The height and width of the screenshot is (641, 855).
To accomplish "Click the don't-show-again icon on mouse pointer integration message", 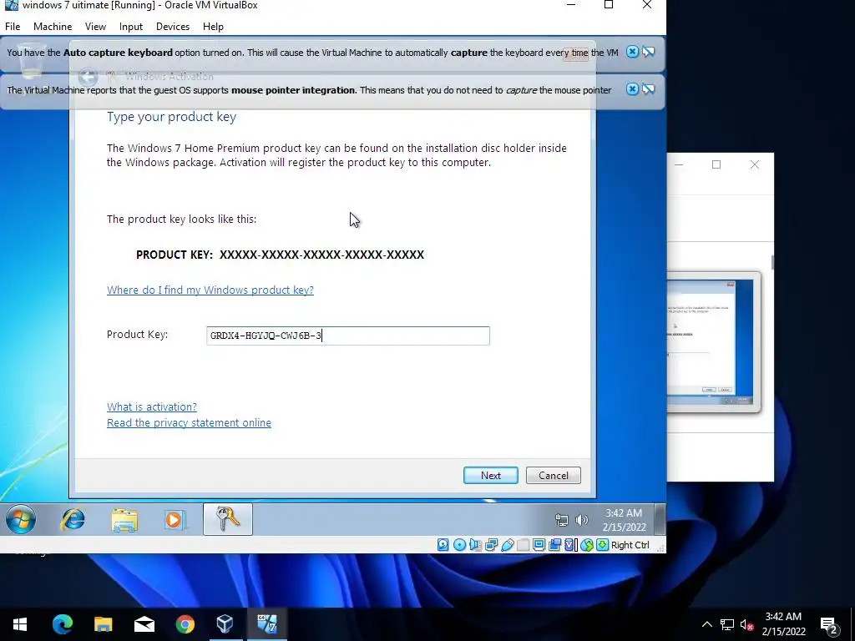I will (648, 88).
